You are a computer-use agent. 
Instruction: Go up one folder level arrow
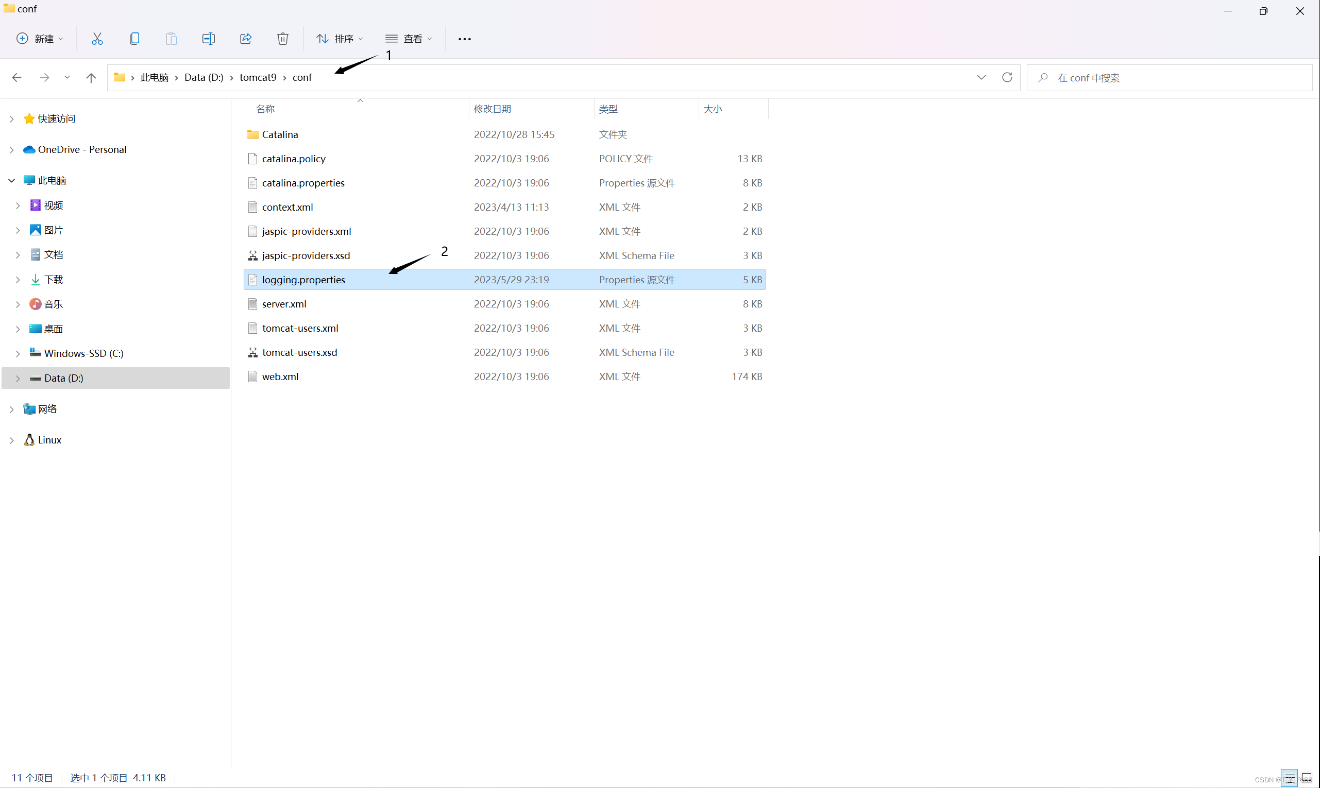[91, 78]
